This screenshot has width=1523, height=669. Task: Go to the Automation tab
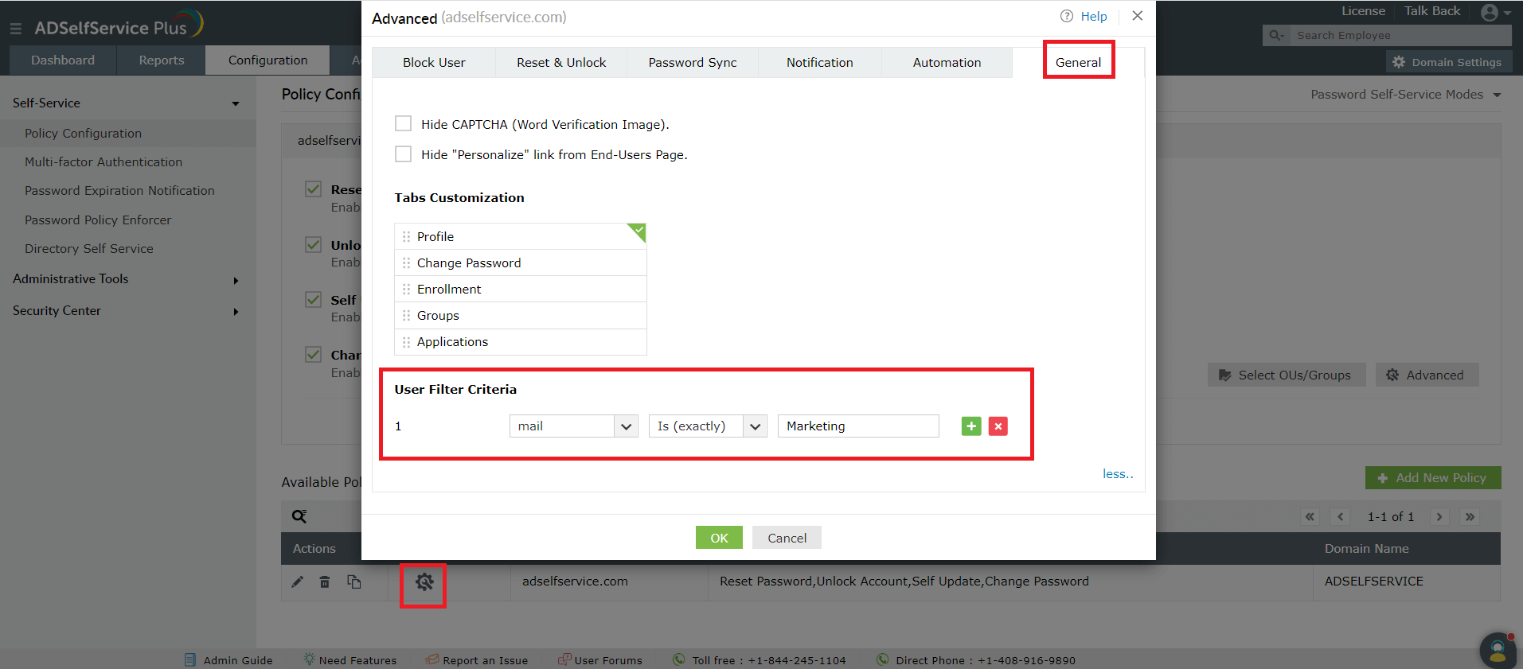pyautogui.click(x=947, y=63)
